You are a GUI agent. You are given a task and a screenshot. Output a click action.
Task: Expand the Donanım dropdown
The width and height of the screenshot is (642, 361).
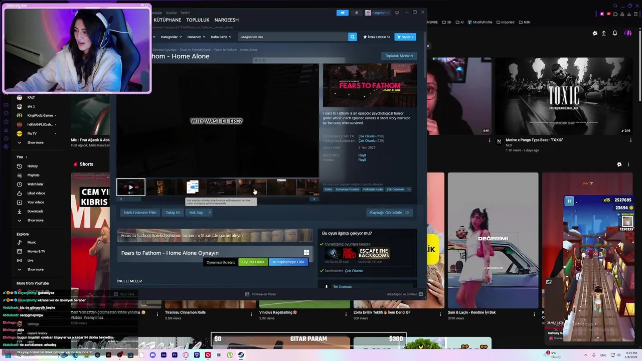click(196, 37)
